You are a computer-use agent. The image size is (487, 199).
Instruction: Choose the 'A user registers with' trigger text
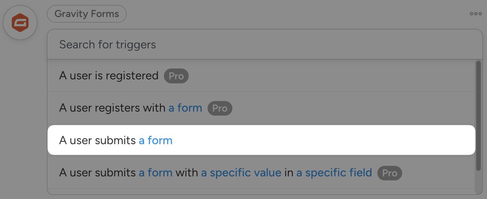pos(112,108)
